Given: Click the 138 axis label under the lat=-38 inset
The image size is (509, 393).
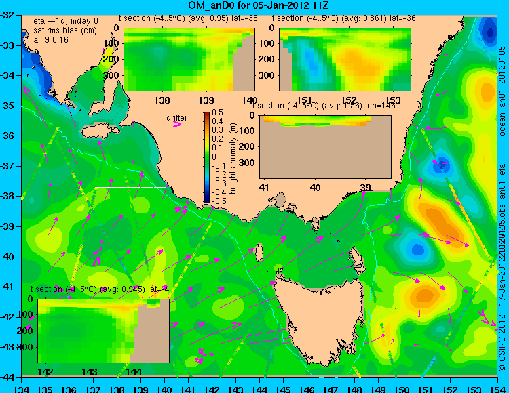Looking at the screenshot, I should [x=162, y=100].
